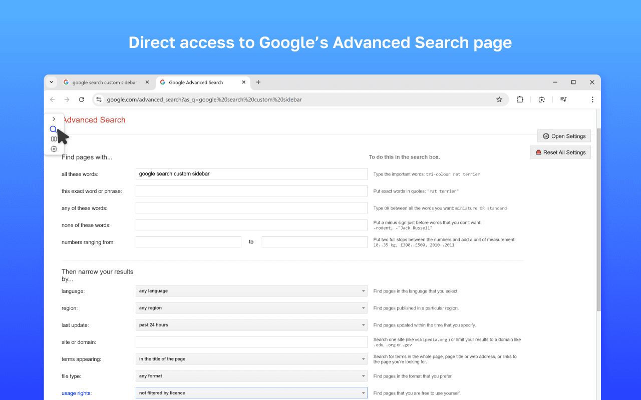The height and width of the screenshot is (400, 641).
Task: Click the none of these words field
Action: click(x=251, y=225)
